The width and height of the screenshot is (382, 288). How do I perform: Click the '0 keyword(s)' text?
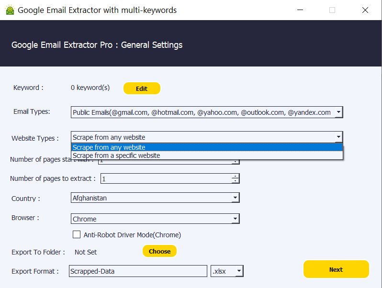pyautogui.click(x=90, y=88)
